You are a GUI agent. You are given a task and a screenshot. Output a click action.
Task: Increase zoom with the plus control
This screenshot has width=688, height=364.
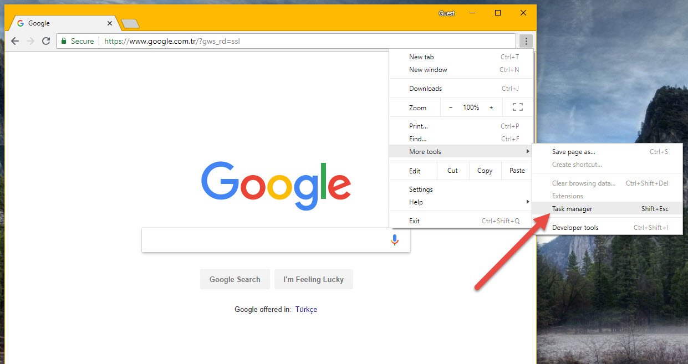tap(491, 107)
